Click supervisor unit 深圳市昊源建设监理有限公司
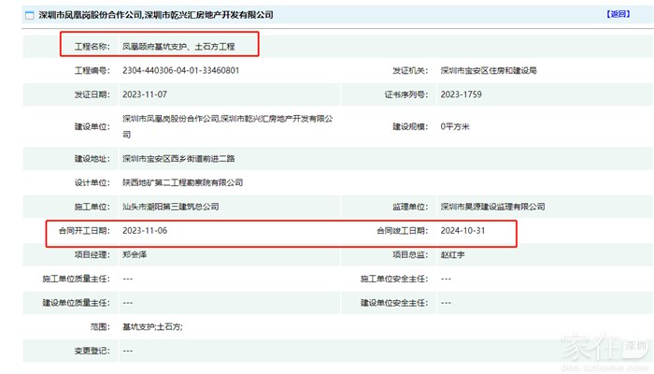The width and height of the screenshot is (654, 374). (490, 207)
